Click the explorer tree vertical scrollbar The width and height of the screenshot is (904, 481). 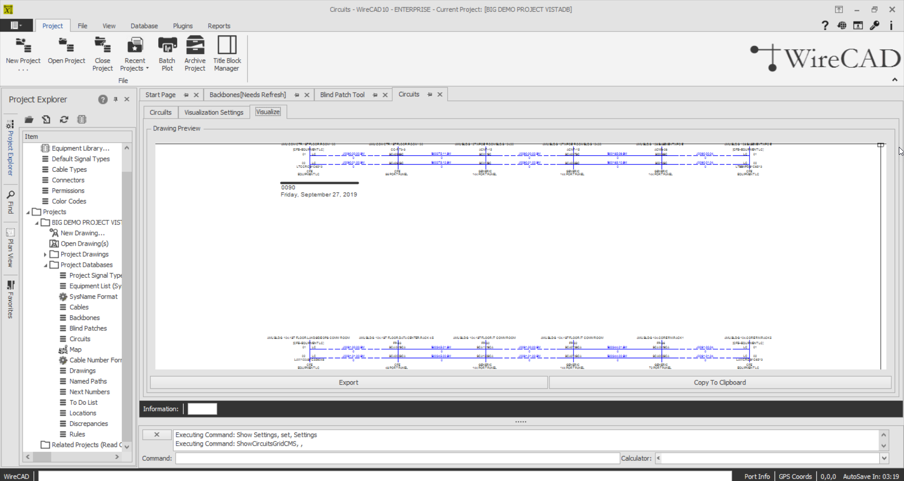[x=127, y=297]
